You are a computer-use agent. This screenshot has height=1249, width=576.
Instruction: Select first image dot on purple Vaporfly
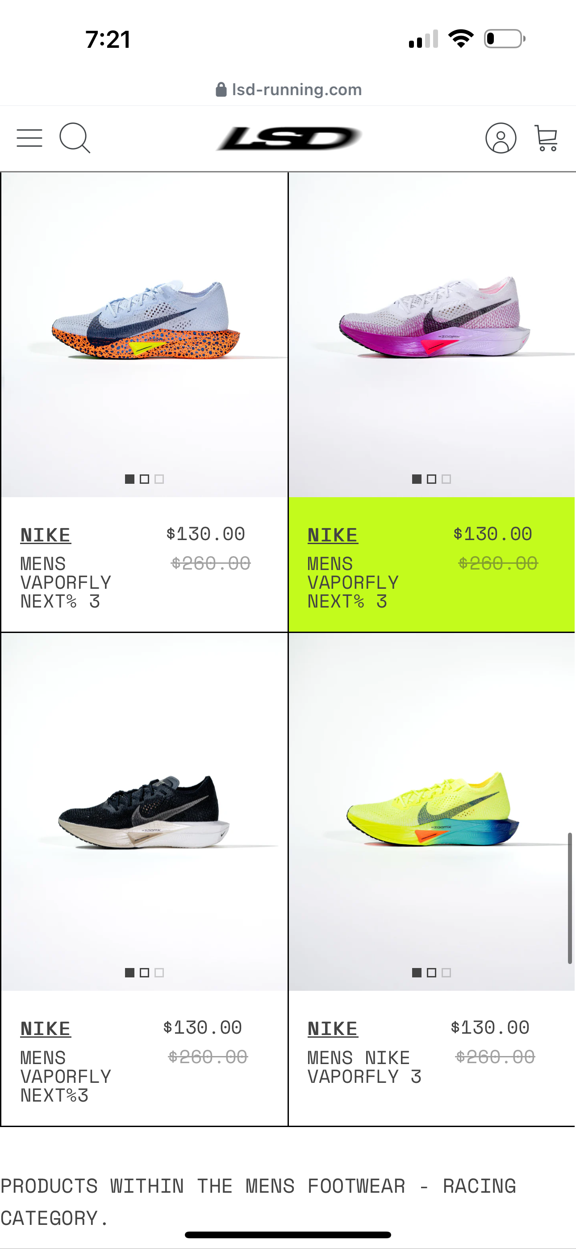tap(417, 479)
